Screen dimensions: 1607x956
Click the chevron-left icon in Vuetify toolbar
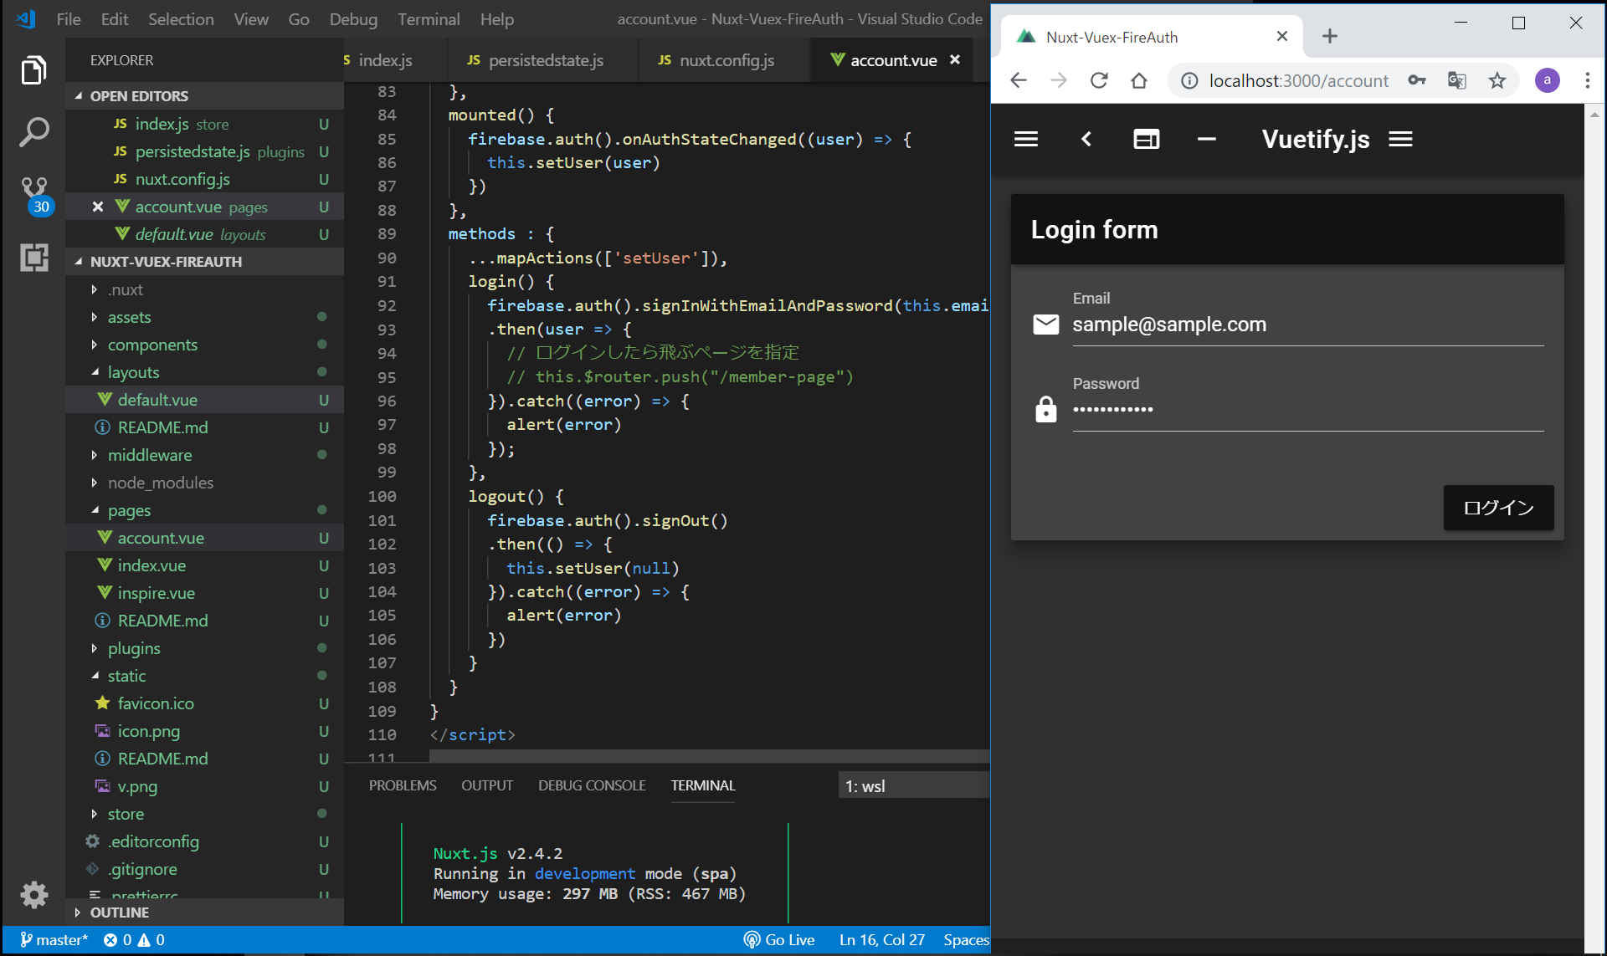(x=1086, y=139)
